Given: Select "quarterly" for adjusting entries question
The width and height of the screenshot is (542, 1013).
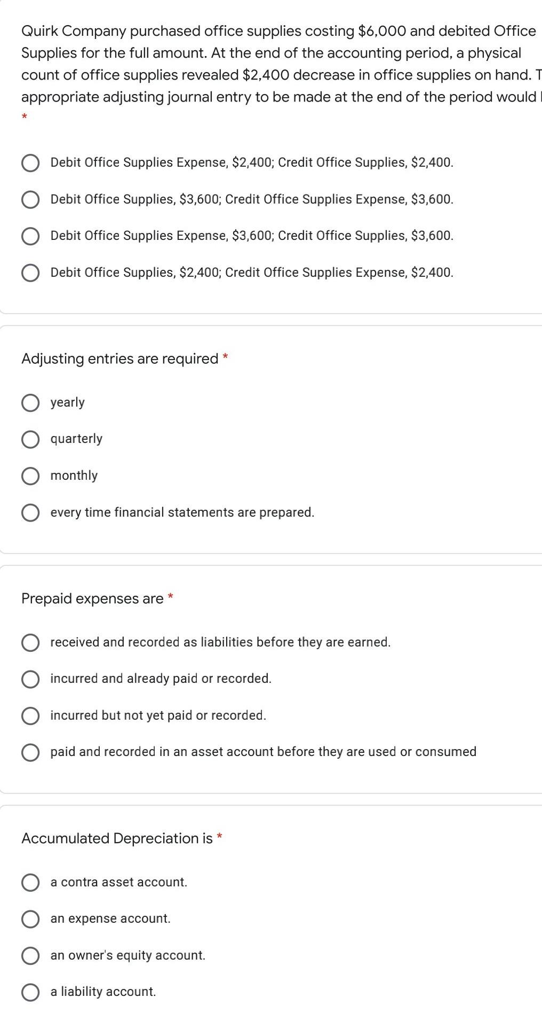Looking at the screenshot, I should tap(30, 439).
